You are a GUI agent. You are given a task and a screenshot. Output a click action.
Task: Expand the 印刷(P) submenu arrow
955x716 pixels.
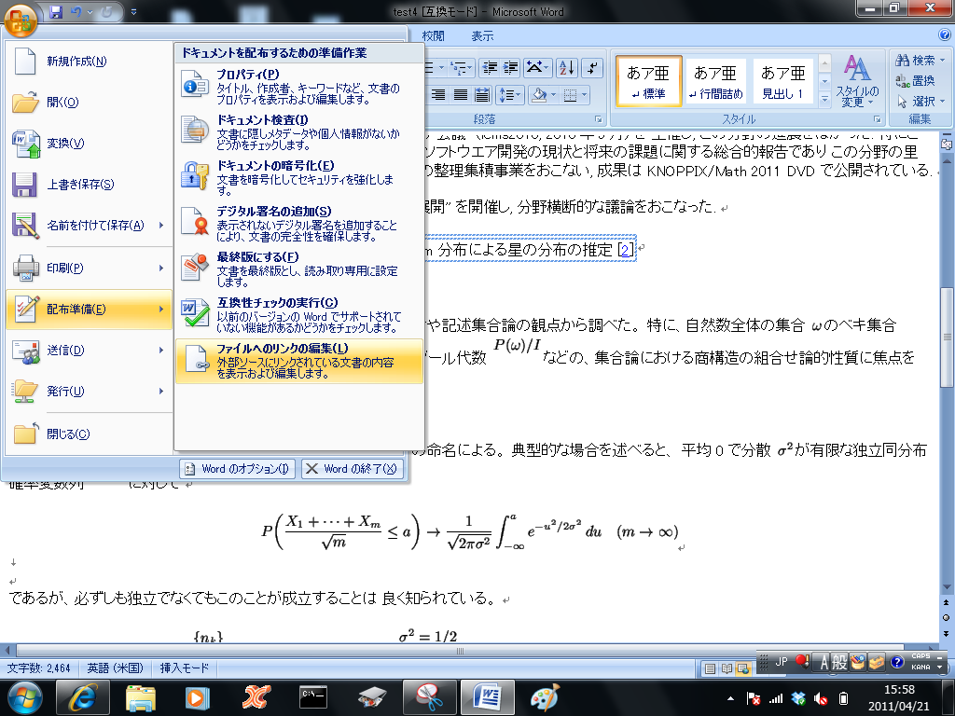161,268
